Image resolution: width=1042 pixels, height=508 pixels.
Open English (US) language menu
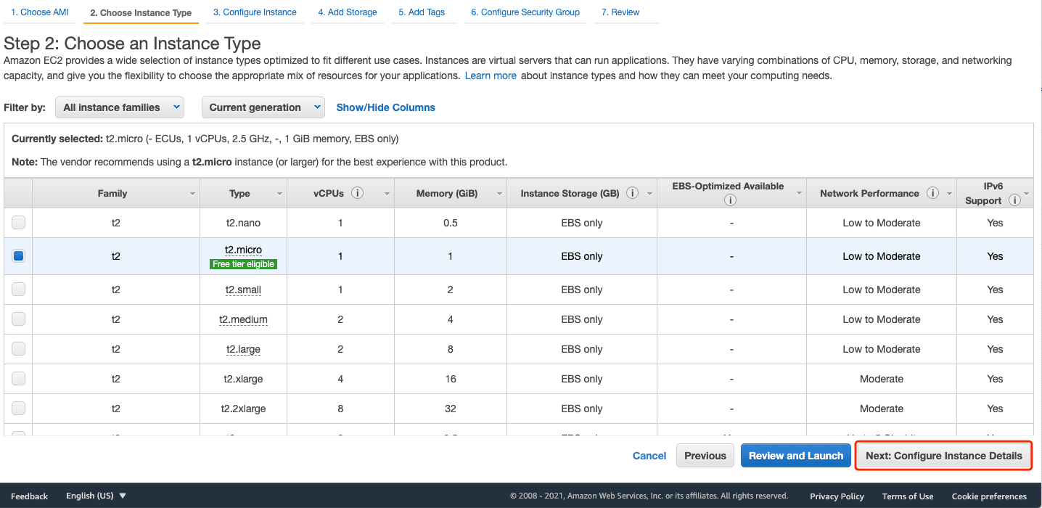click(x=96, y=496)
